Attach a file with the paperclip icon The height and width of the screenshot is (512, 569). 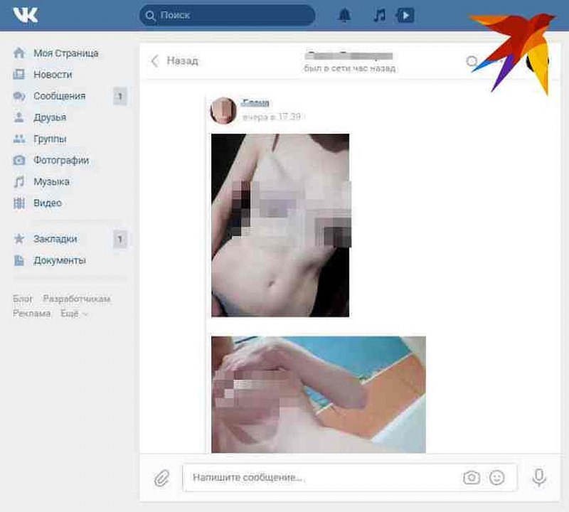pos(160,477)
